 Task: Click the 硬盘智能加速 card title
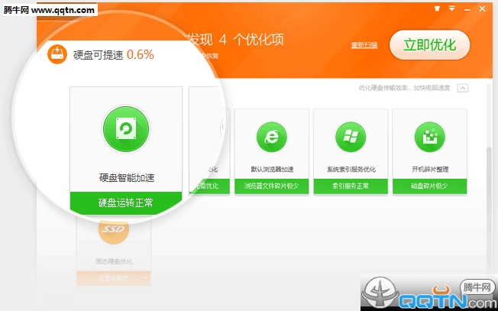(127, 177)
